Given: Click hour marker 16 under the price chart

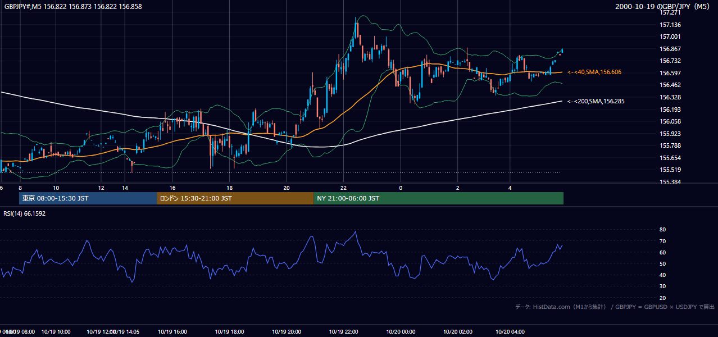Looking at the screenshot, I should pyautogui.click(x=172, y=188).
